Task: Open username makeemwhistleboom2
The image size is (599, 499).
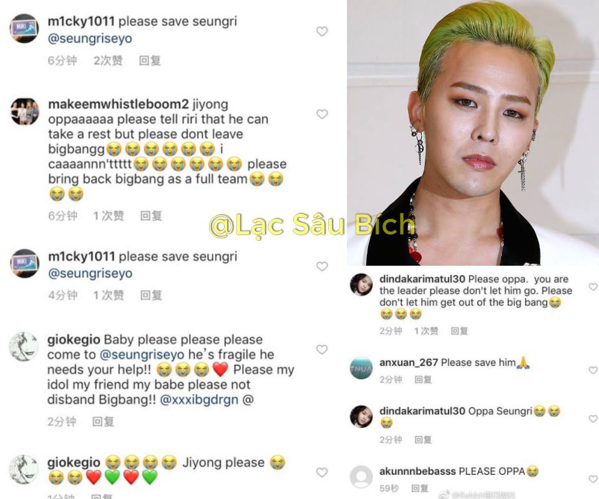Action: [x=119, y=104]
